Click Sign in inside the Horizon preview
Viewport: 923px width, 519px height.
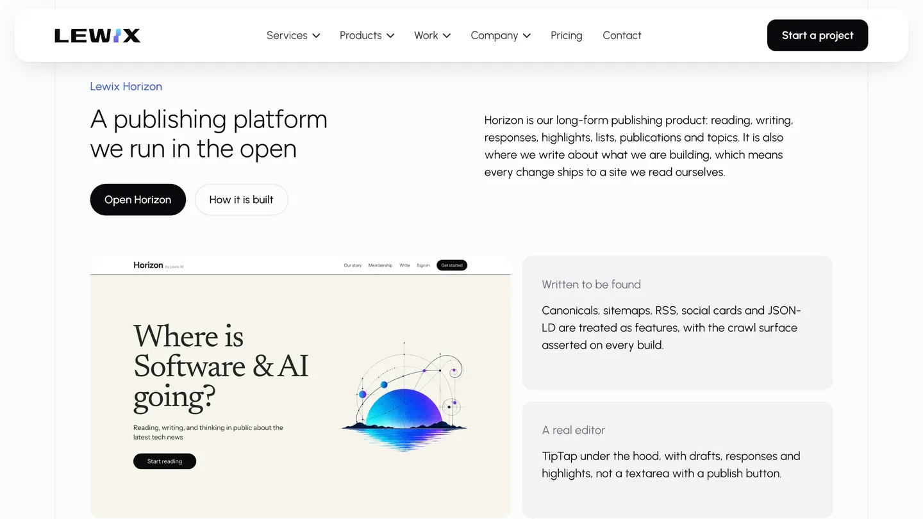point(423,265)
